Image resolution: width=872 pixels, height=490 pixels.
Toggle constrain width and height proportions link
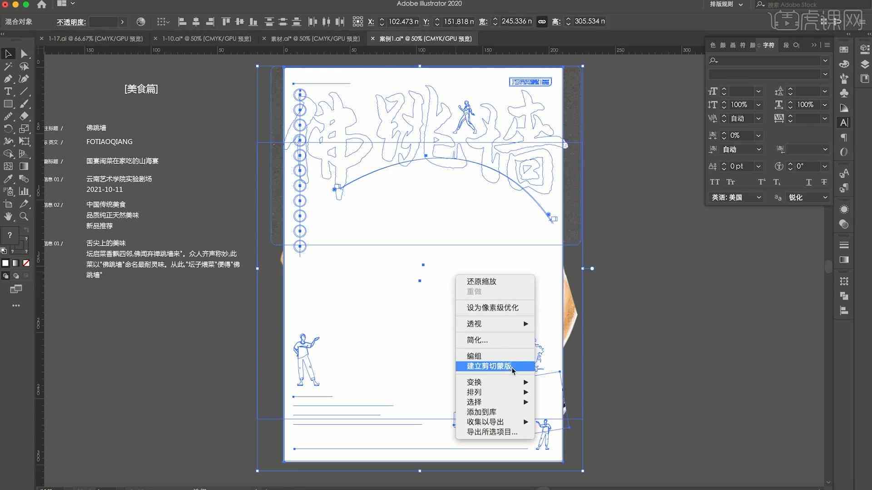coord(542,21)
